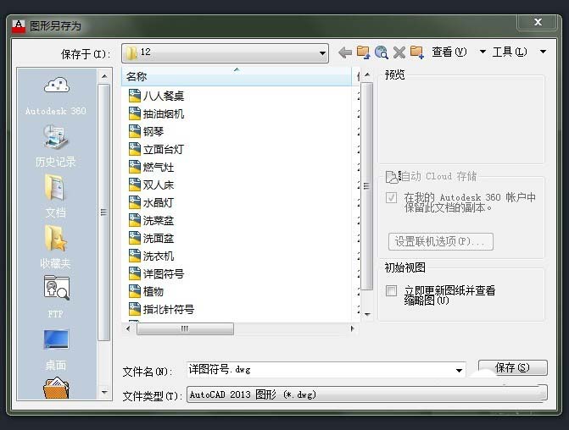The height and width of the screenshot is (430, 569).
Task: Click scroll-down arrow of places sidebar
Action: click(104, 392)
